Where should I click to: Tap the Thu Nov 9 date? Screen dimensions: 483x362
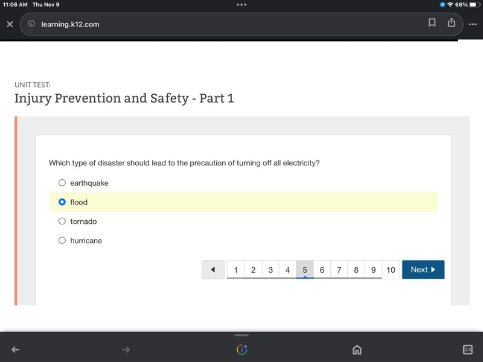coord(46,5)
